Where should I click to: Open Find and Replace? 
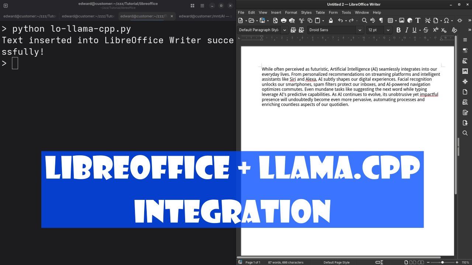click(364, 20)
